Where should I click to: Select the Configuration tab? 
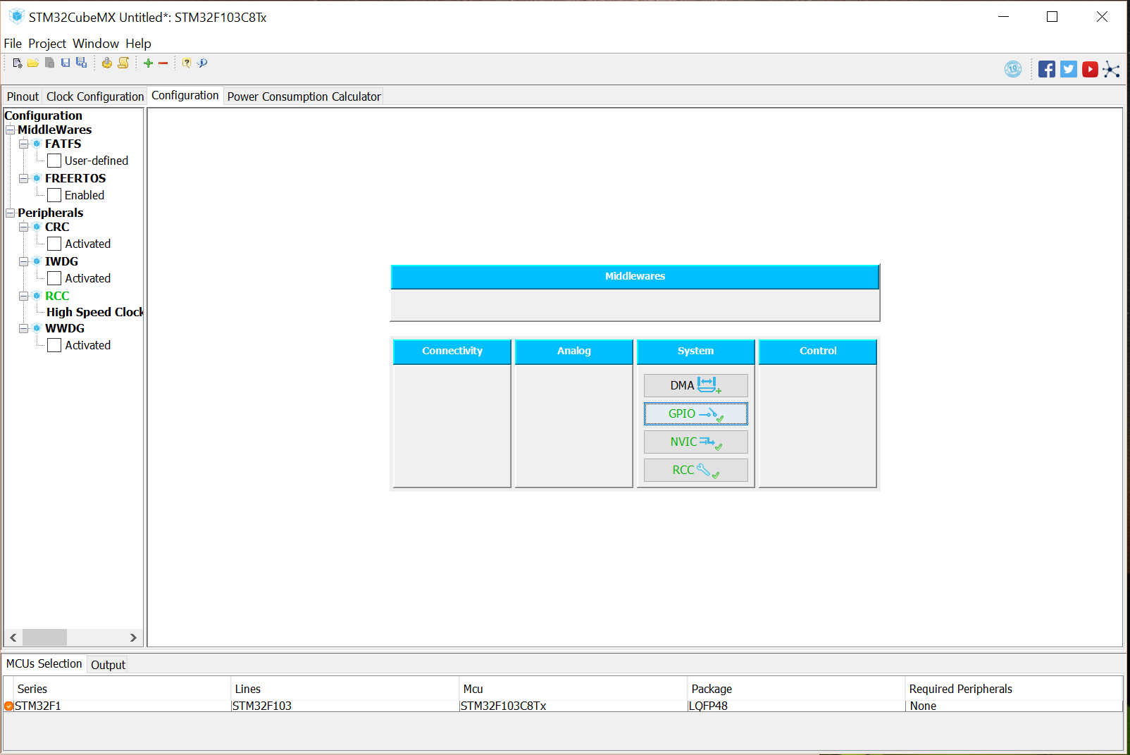(x=185, y=95)
